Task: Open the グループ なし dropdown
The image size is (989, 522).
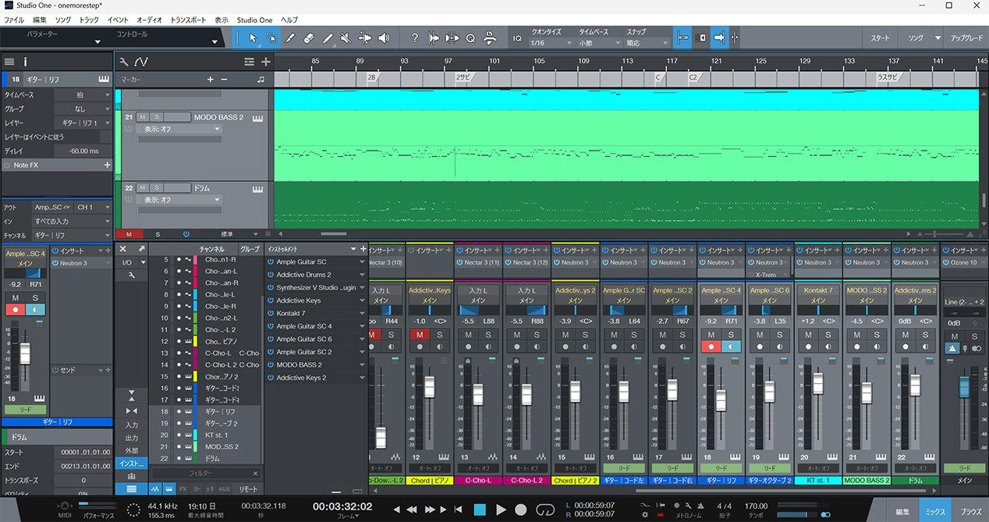Action: click(83, 109)
